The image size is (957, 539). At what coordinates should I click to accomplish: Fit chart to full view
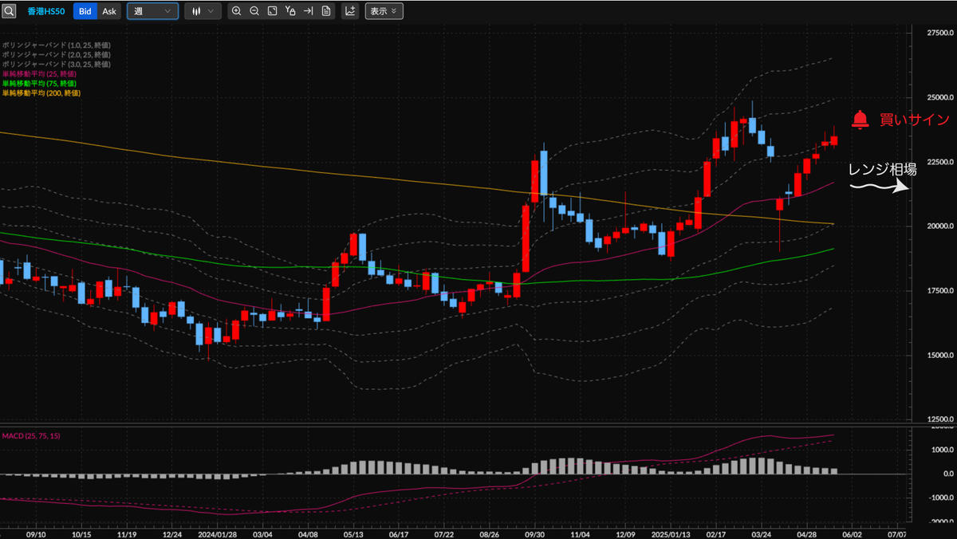pyautogui.click(x=272, y=11)
